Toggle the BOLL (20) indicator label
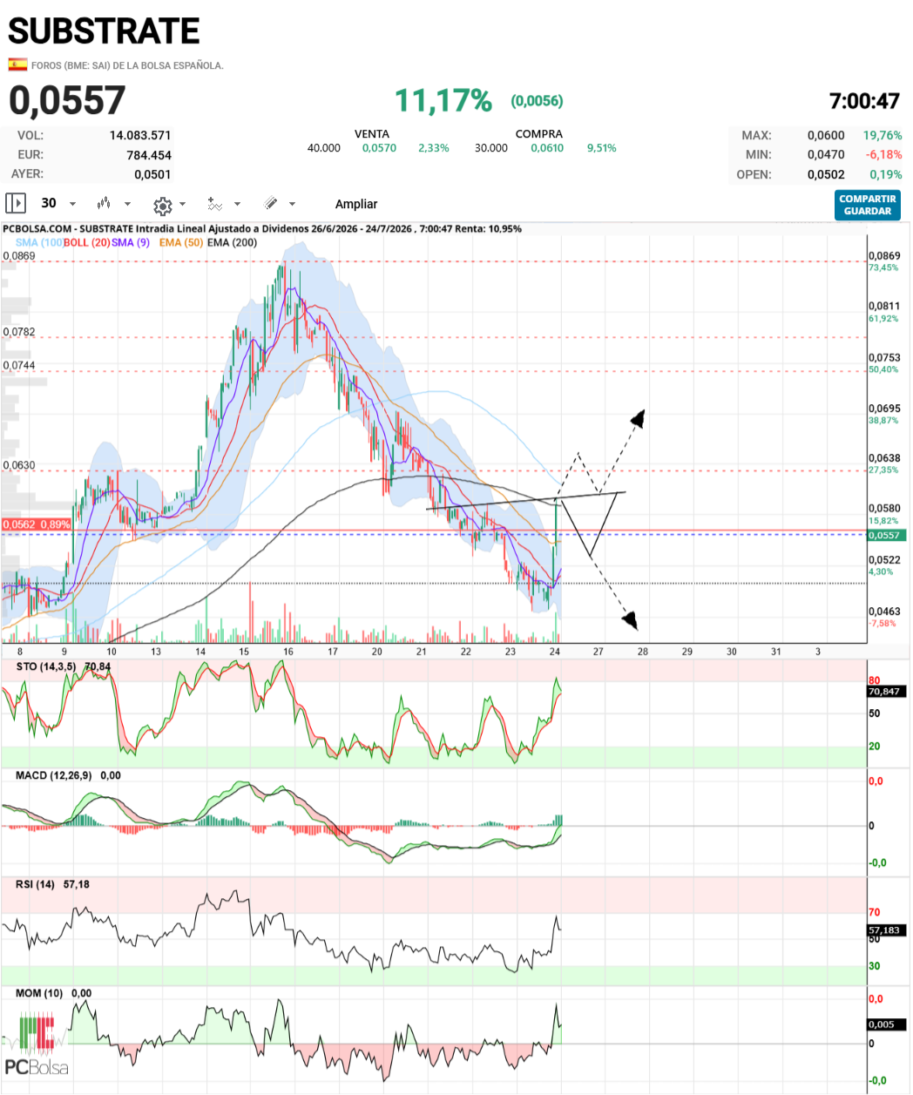The width and height of the screenshot is (913, 1095). click(87, 242)
